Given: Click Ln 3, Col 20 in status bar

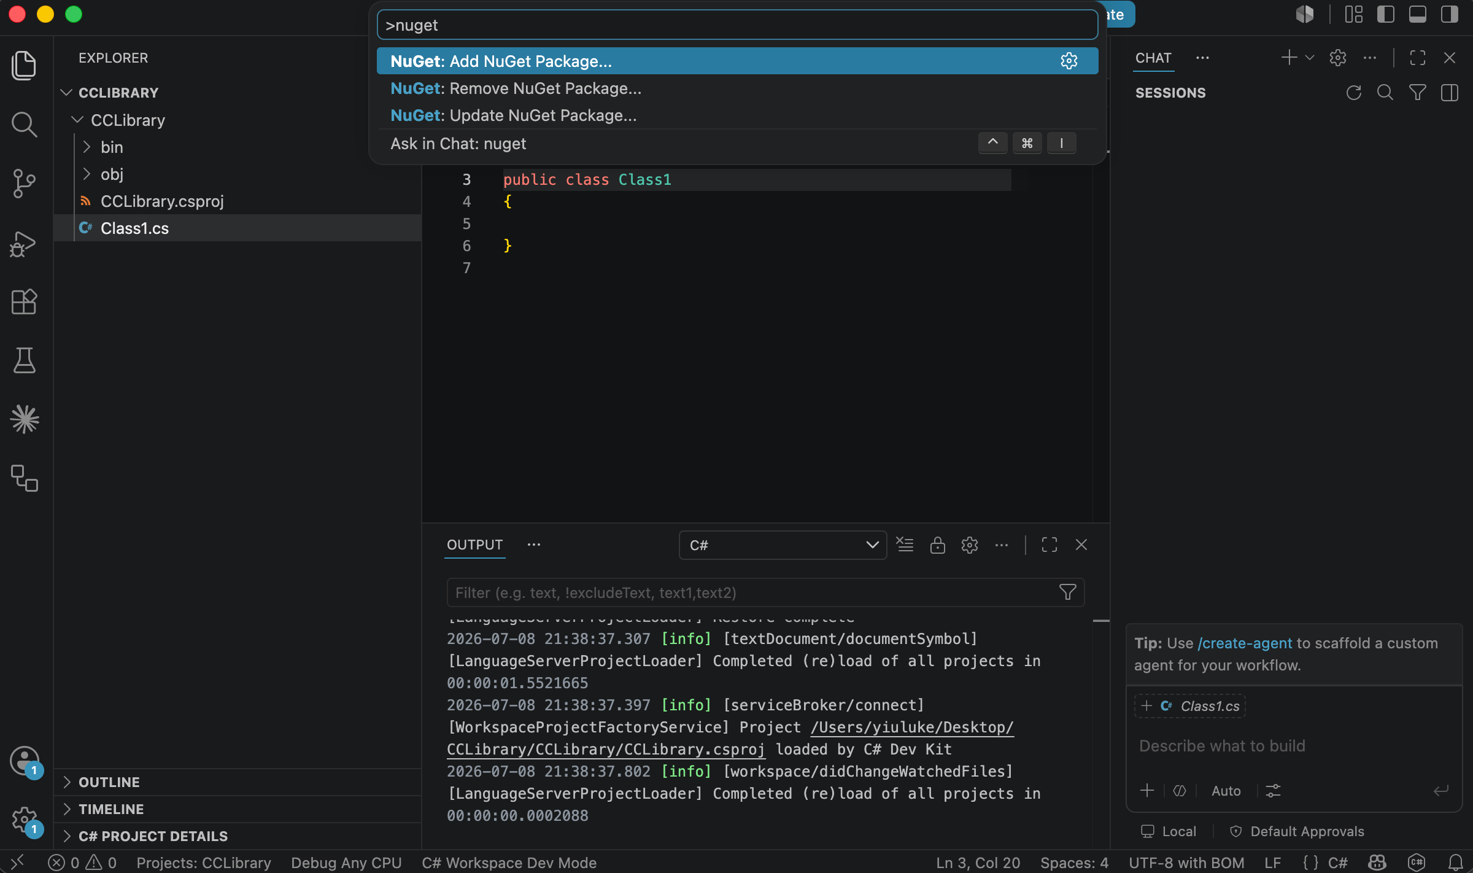Looking at the screenshot, I should [978, 863].
